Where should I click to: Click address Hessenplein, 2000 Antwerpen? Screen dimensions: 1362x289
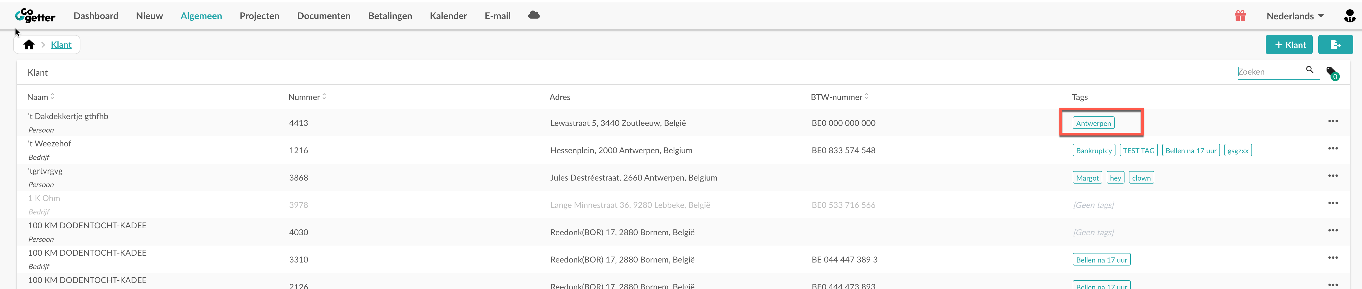click(x=621, y=151)
